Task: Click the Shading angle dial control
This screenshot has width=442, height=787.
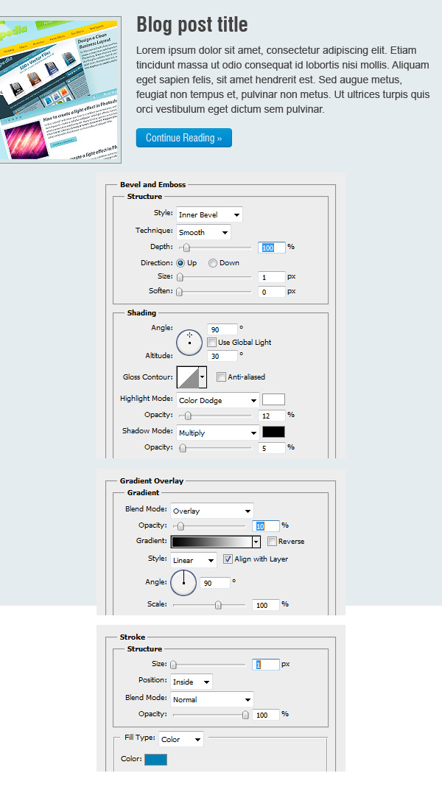Action: (189, 343)
